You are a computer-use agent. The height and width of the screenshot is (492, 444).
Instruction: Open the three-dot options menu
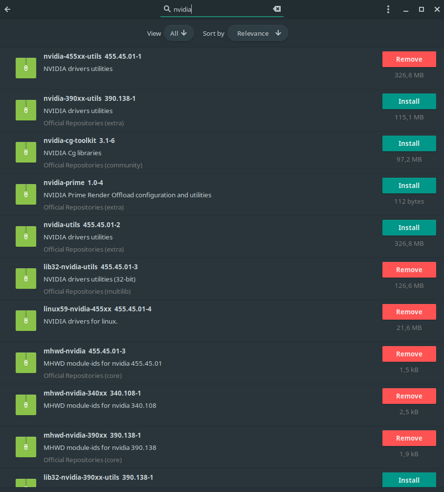pos(388,9)
